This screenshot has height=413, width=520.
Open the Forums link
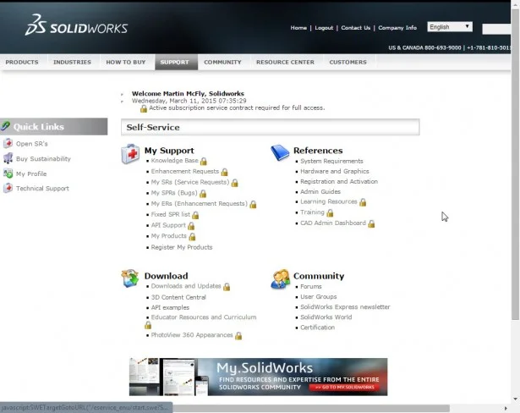[x=311, y=287]
